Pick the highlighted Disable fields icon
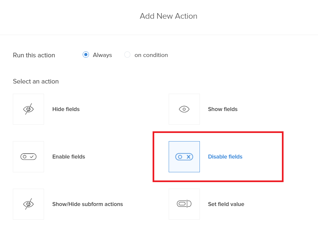The height and width of the screenshot is (244, 318). click(x=184, y=157)
